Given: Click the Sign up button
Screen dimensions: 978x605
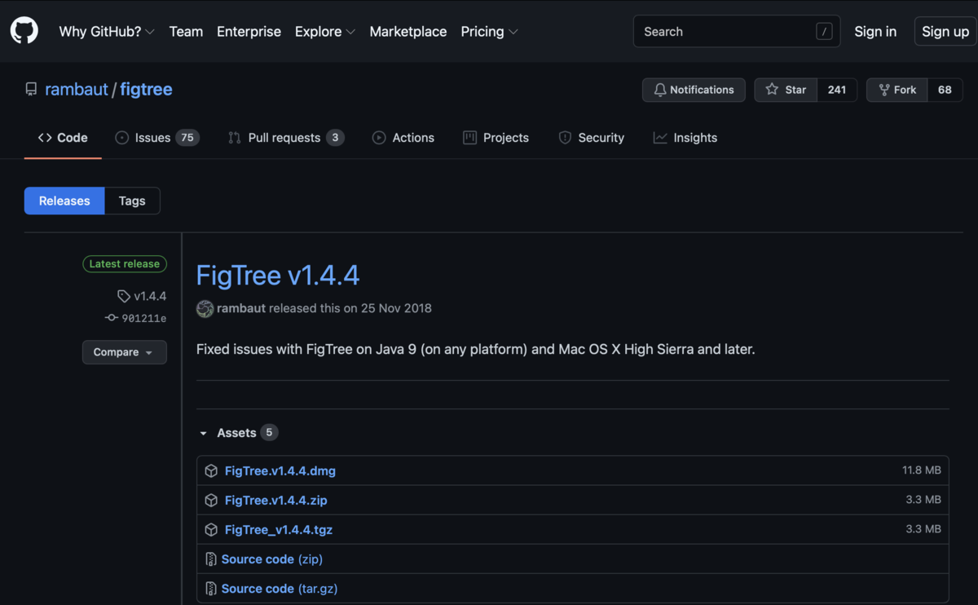Looking at the screenshot, I should (945, 32).
